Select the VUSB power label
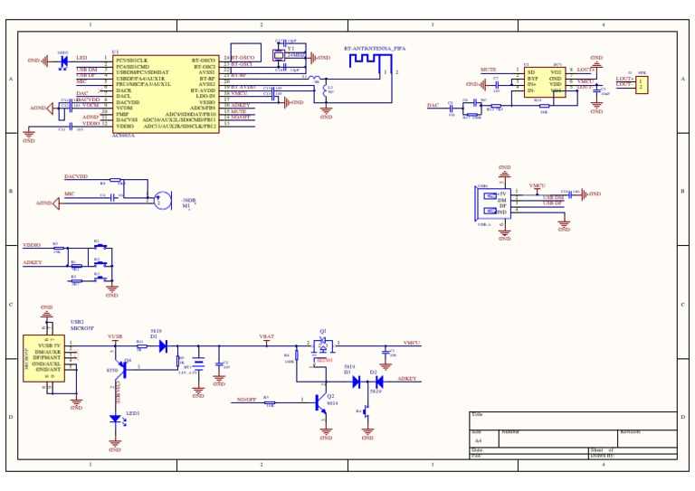The width and height of the screenshot is (695, 491). pos(115,336)
